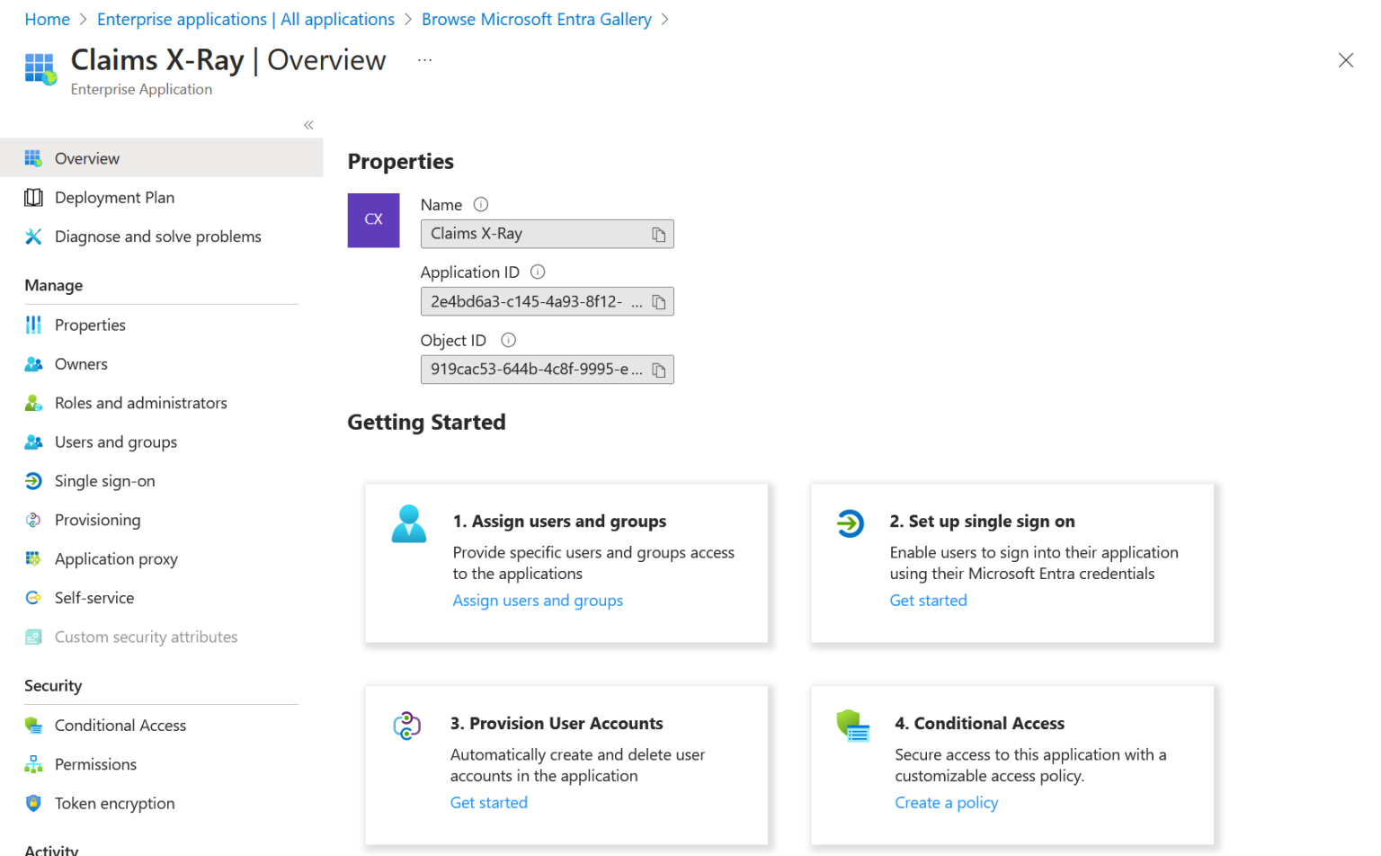1381x856 pixels.
Task: Click the Token encryption icon
Action: (33, 803)
